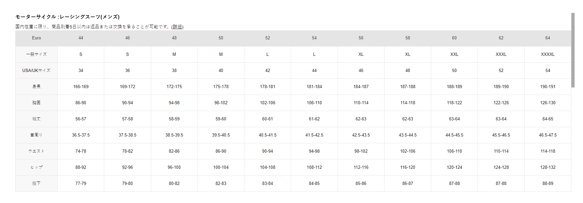Select the ヒップ row label

36,167
